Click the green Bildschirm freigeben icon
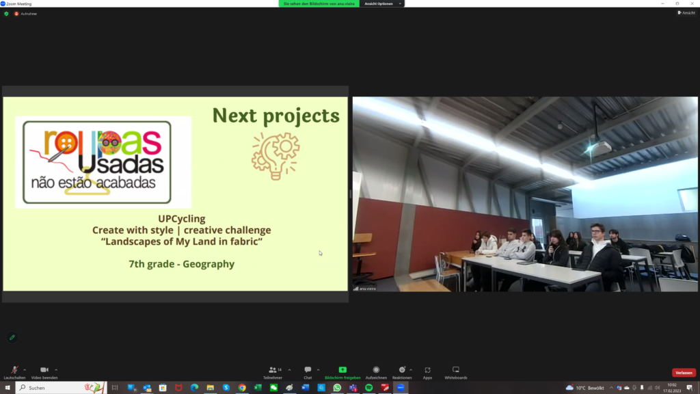Image resolution: width=700 pixels, height=394 pixels. pyautogui.click(x=342, y=370)
